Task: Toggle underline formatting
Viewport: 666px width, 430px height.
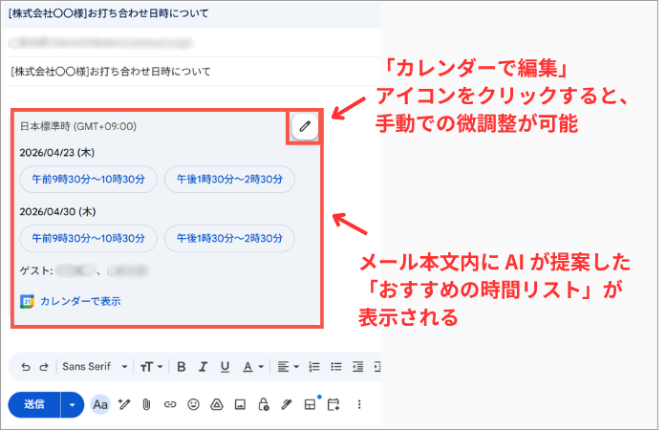Action: (226, 366)
